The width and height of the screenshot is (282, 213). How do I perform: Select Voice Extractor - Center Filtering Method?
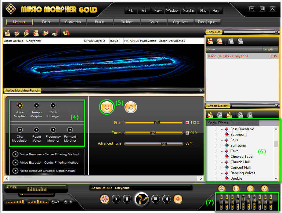pyautogui.click(x=16, y=162)
